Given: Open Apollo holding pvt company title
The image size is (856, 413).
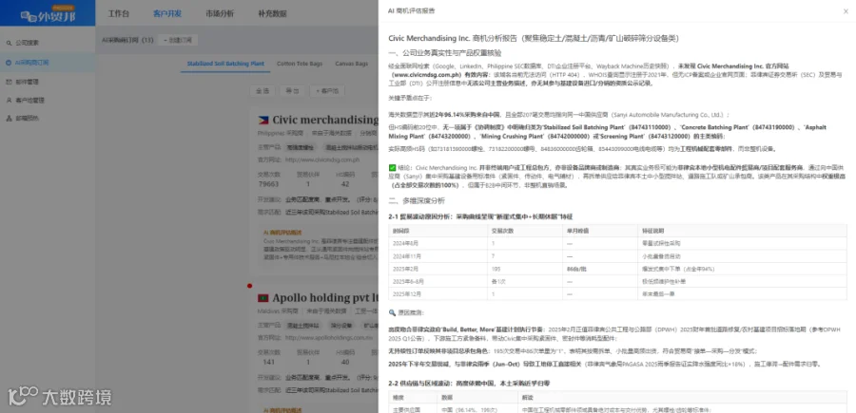Looking at the screenshot, I should pos(325,298).
